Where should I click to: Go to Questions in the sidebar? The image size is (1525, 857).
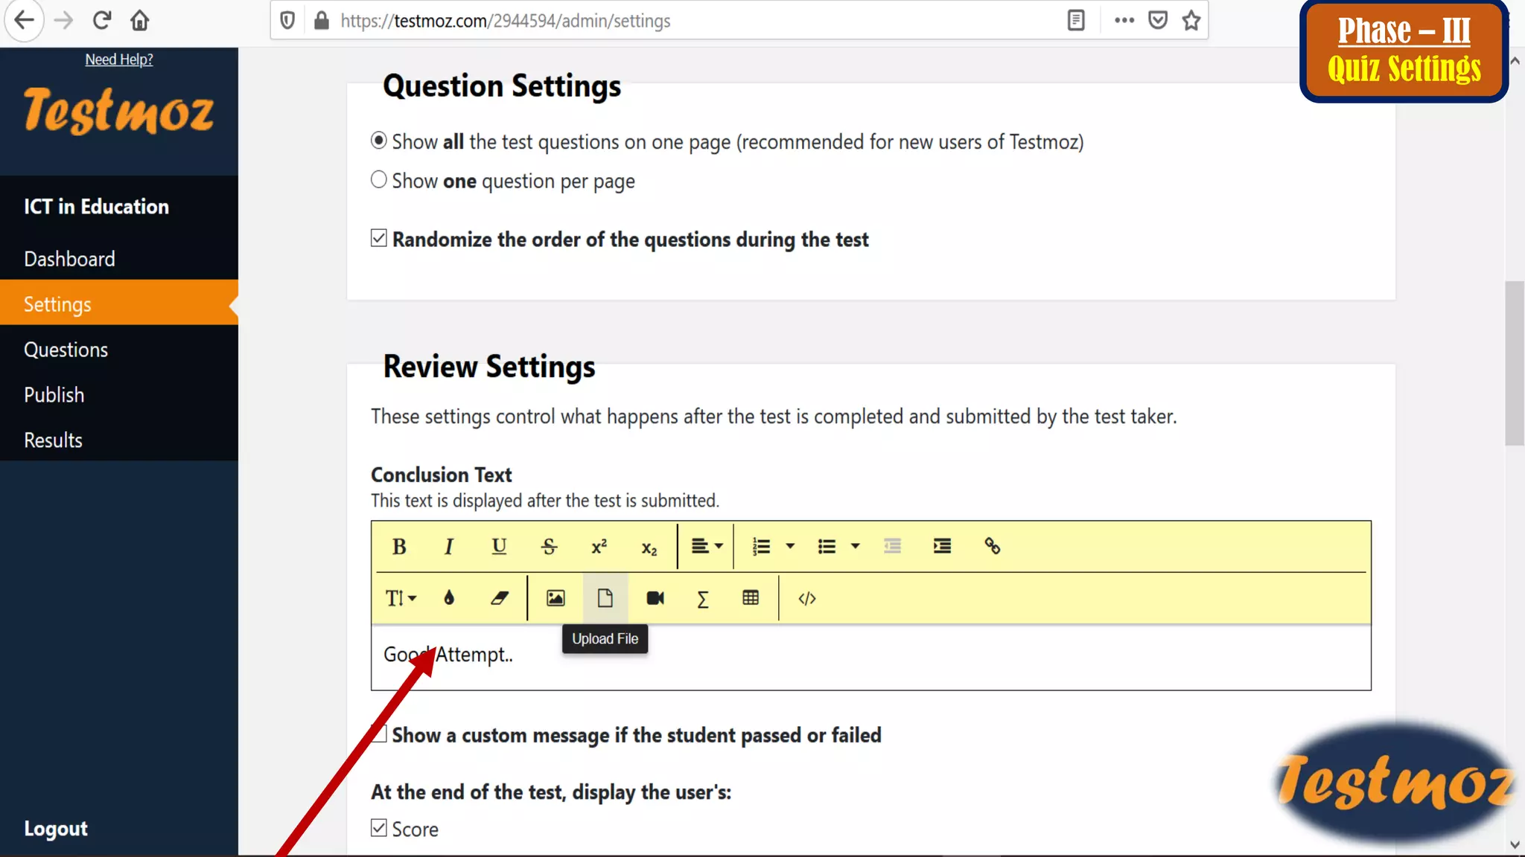tap(66, 350)
